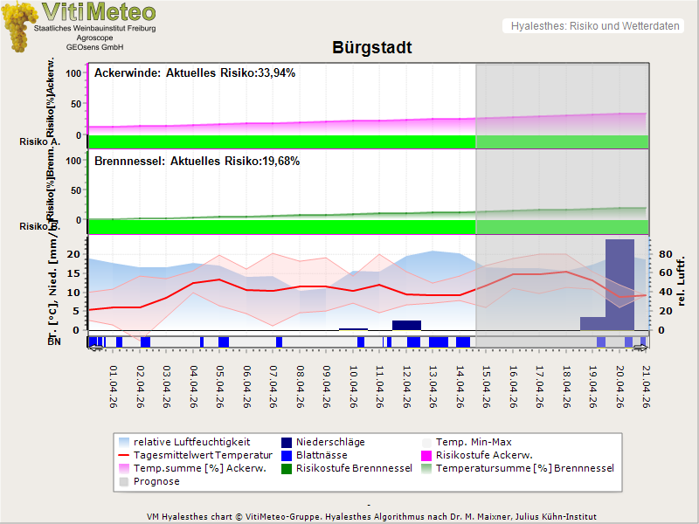Click the Ackerwinde Aktuelles Risiko label
Screen dimensions: 699x524
click(x=194, y=73)
